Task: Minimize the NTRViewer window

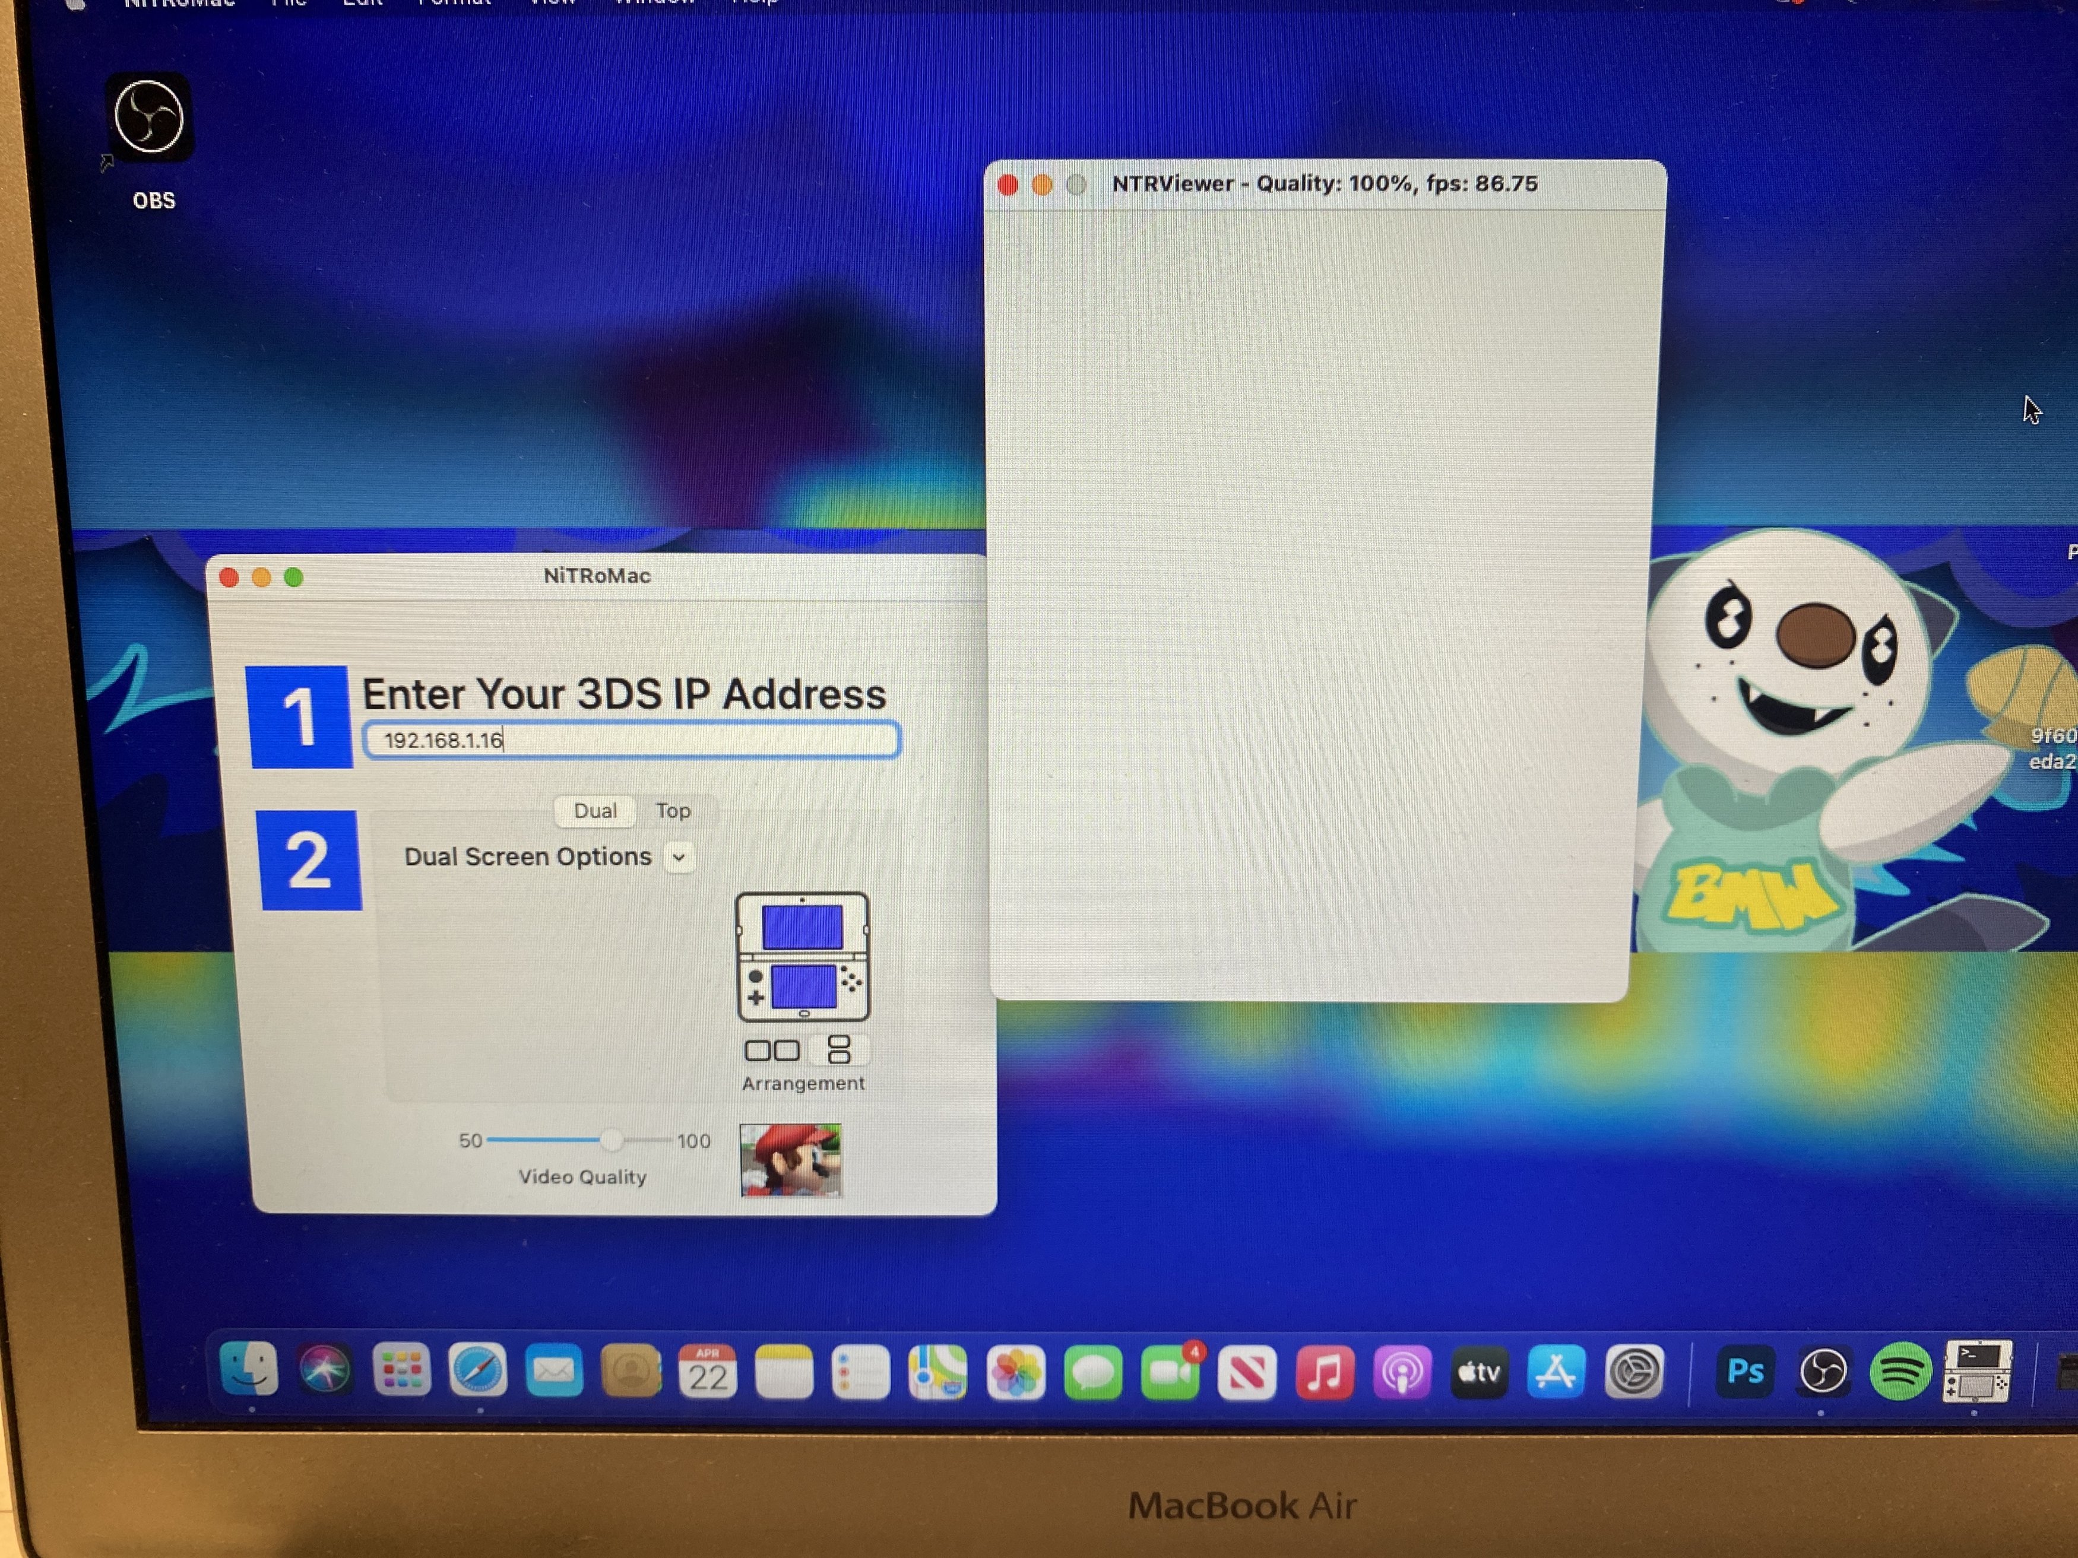Action: 1042,185
